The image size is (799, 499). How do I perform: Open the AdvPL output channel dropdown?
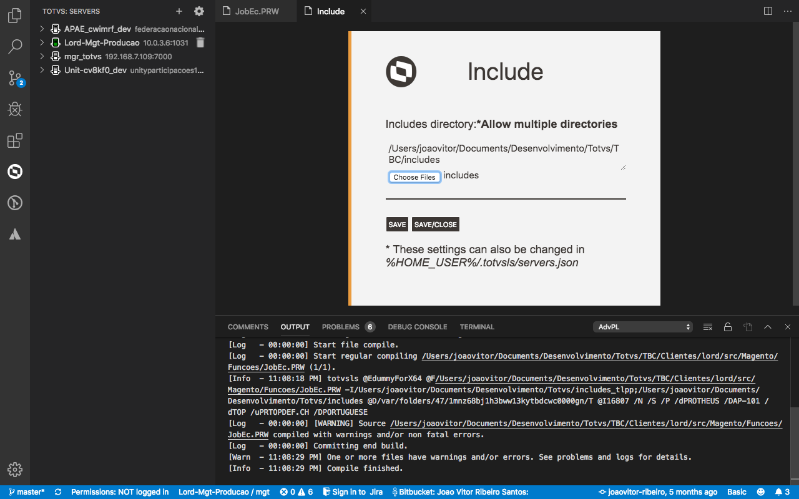click(643, 326)
